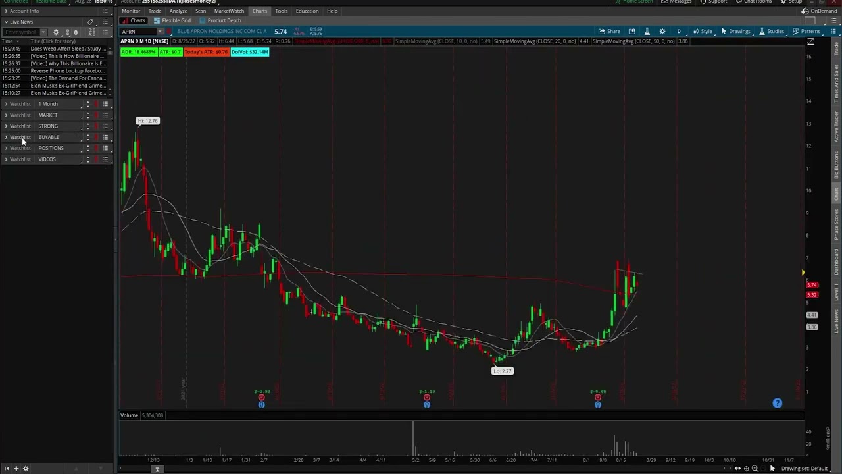Screen dimensions: 842x474
Task: Click red link box on STRONG watchlist
Action: [x=96, y=126]
